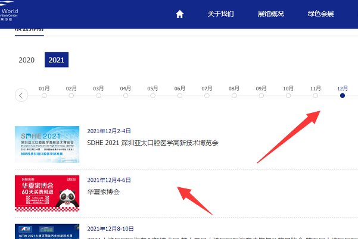Viewport: 358px width, 239px height.
Task: Click the date 2021年12月2-4日
Action: click(x=109, y=131)
